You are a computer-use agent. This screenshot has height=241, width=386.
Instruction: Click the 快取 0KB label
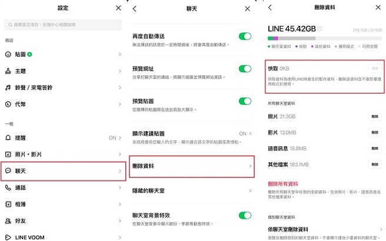click(278, 69)
